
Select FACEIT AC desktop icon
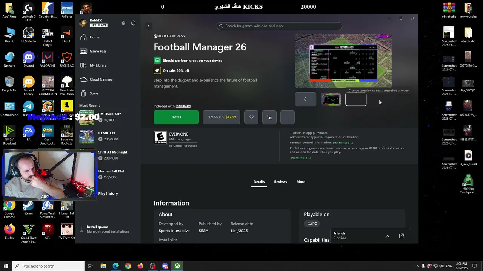pyautogui.click(x=67, y=60)
